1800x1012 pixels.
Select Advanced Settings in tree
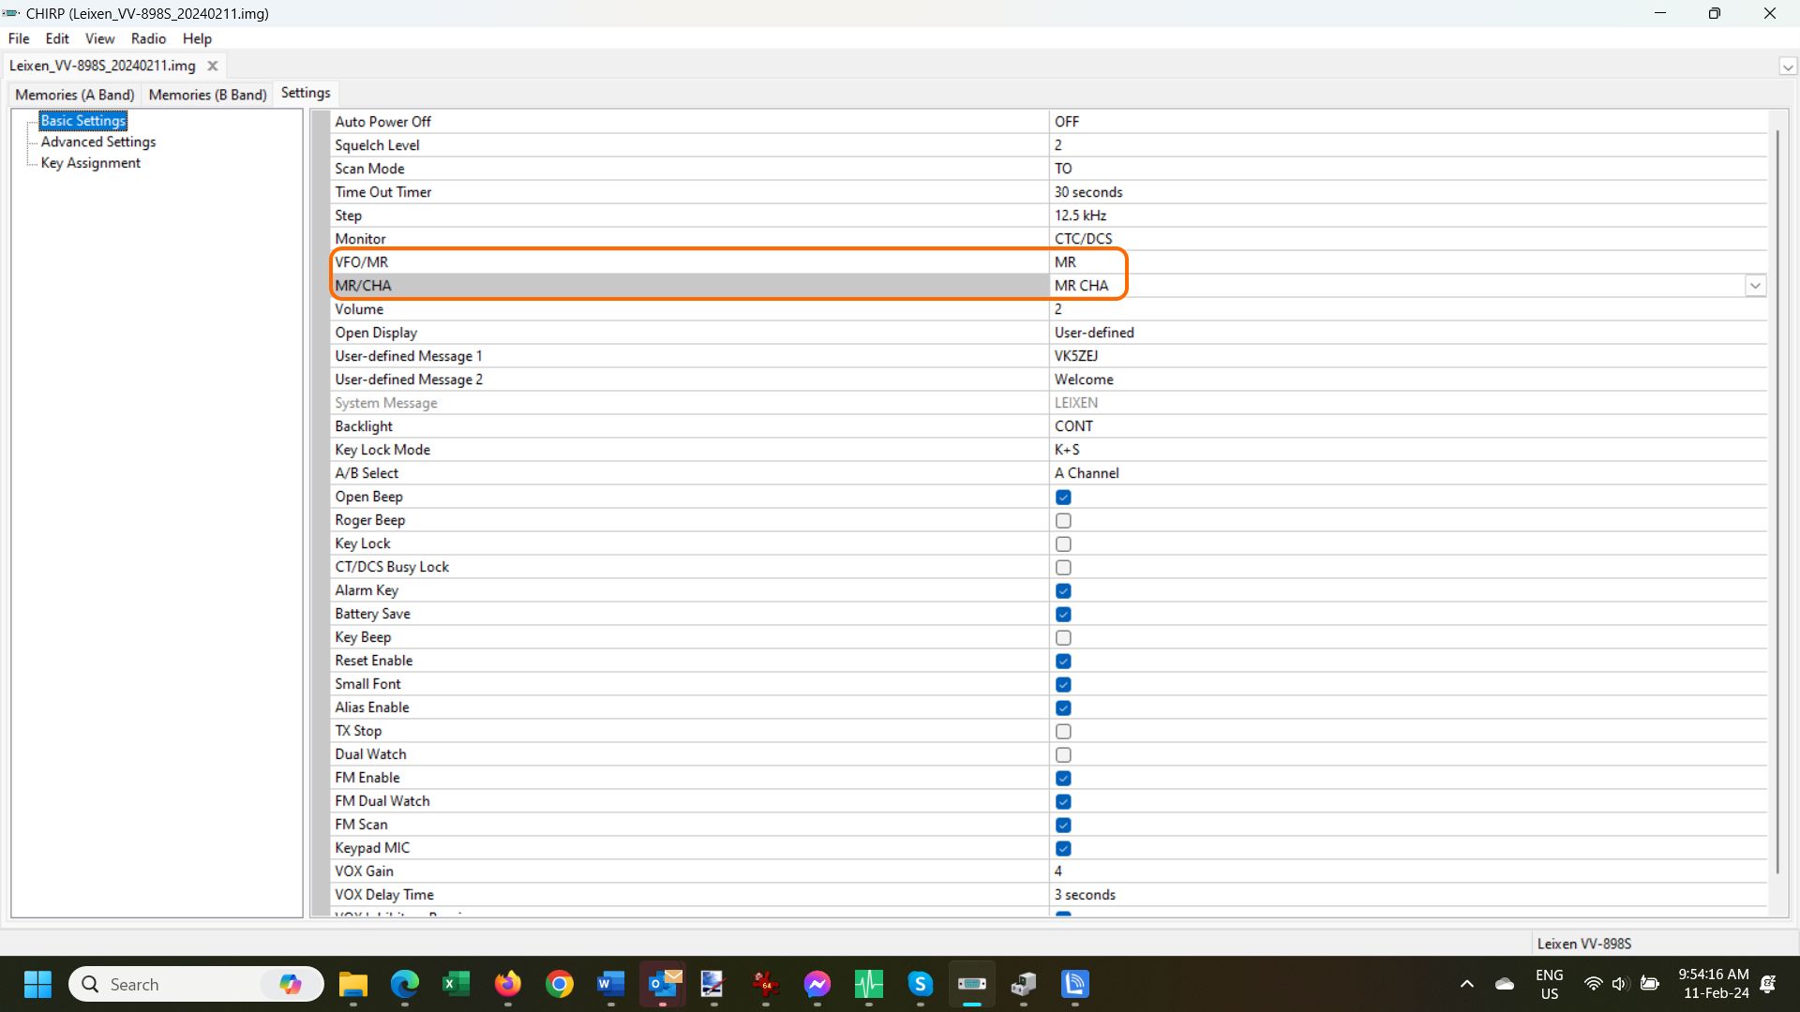(x=98, y=141)
